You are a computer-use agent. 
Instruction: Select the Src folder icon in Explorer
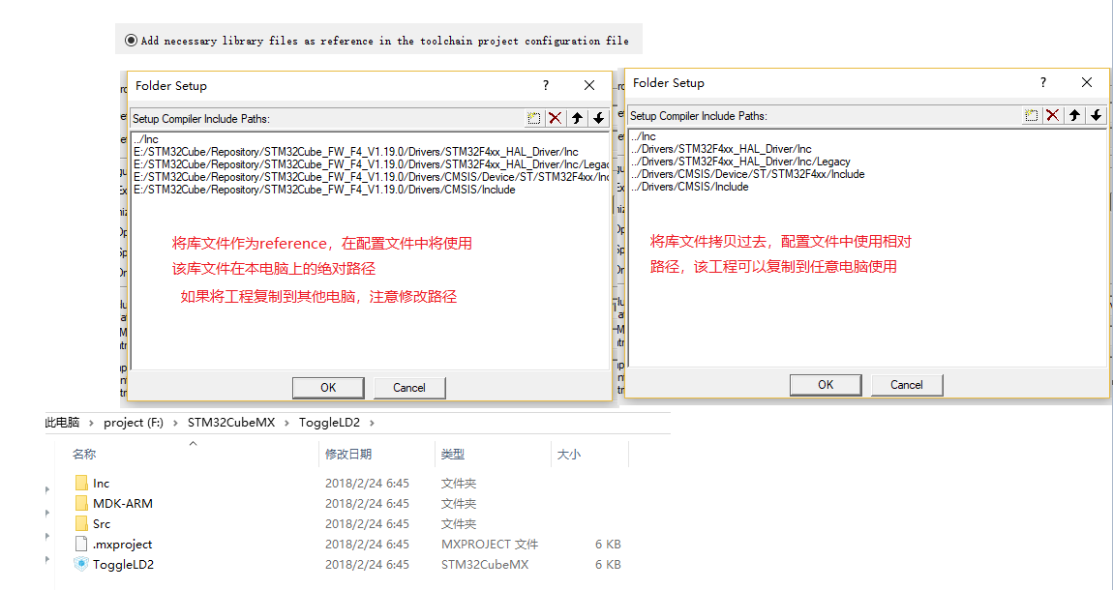coord(81,524)
